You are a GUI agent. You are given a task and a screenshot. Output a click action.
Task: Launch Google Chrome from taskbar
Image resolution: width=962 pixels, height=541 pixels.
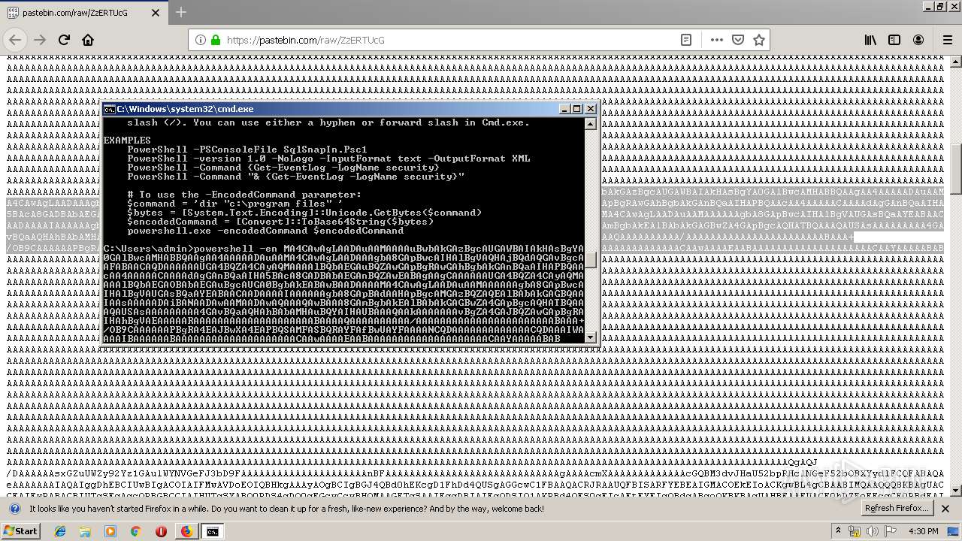[x=135, y=531]
